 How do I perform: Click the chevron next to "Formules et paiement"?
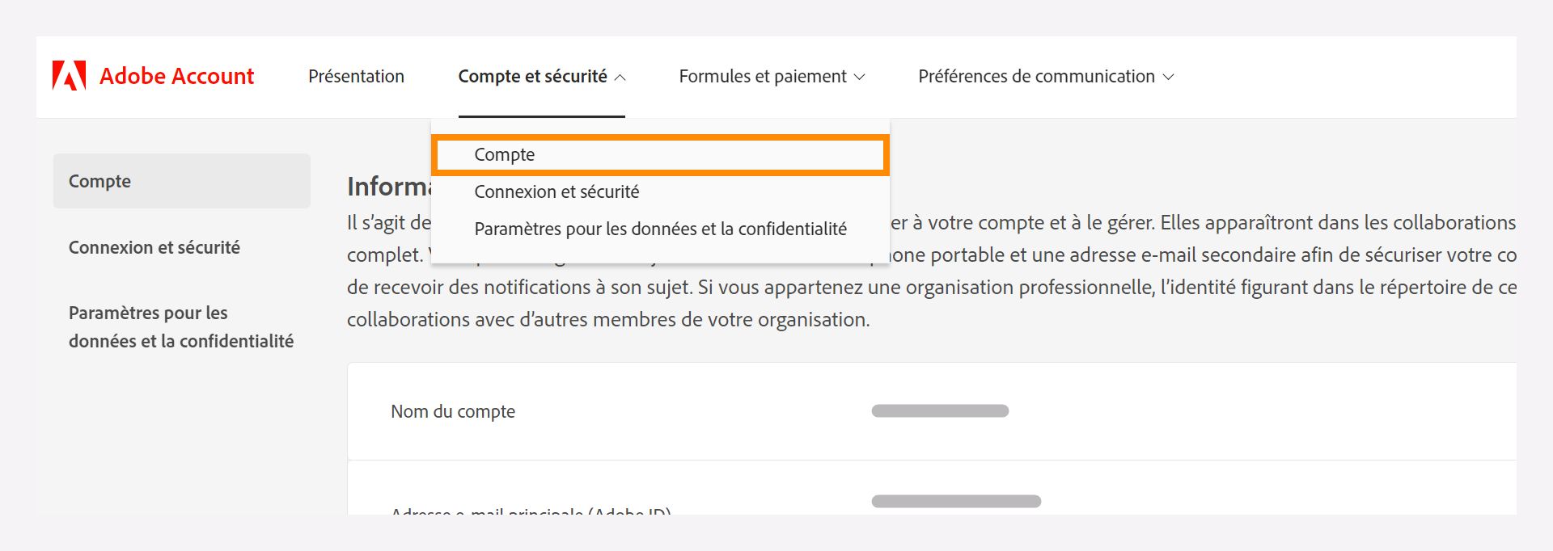859,77
